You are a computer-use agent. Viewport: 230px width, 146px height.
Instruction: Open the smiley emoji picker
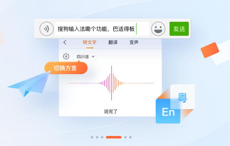click(158, 29)
